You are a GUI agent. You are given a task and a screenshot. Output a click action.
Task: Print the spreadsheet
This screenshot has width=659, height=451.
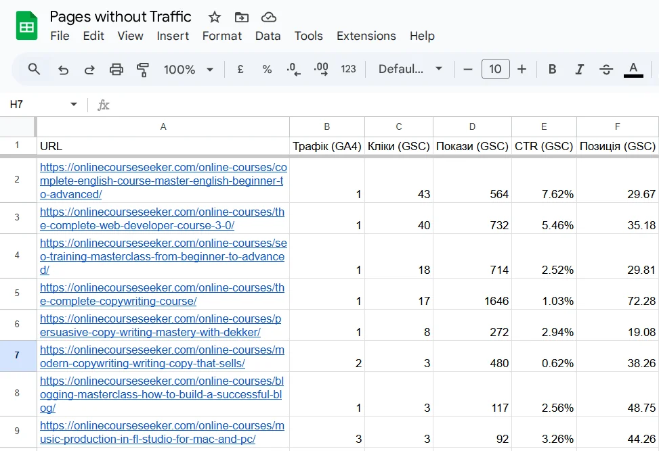coord(116,69)
